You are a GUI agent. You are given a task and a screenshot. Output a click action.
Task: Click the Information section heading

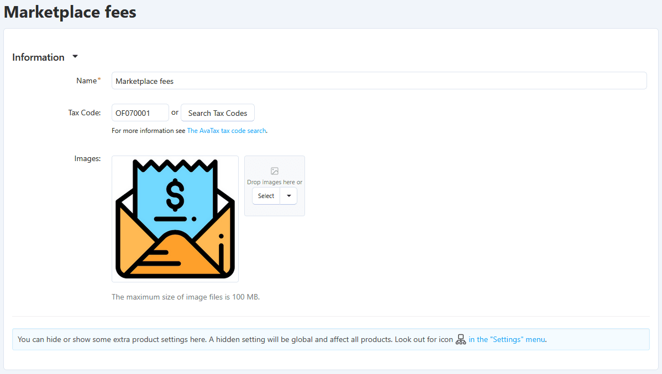coord(39,57)
